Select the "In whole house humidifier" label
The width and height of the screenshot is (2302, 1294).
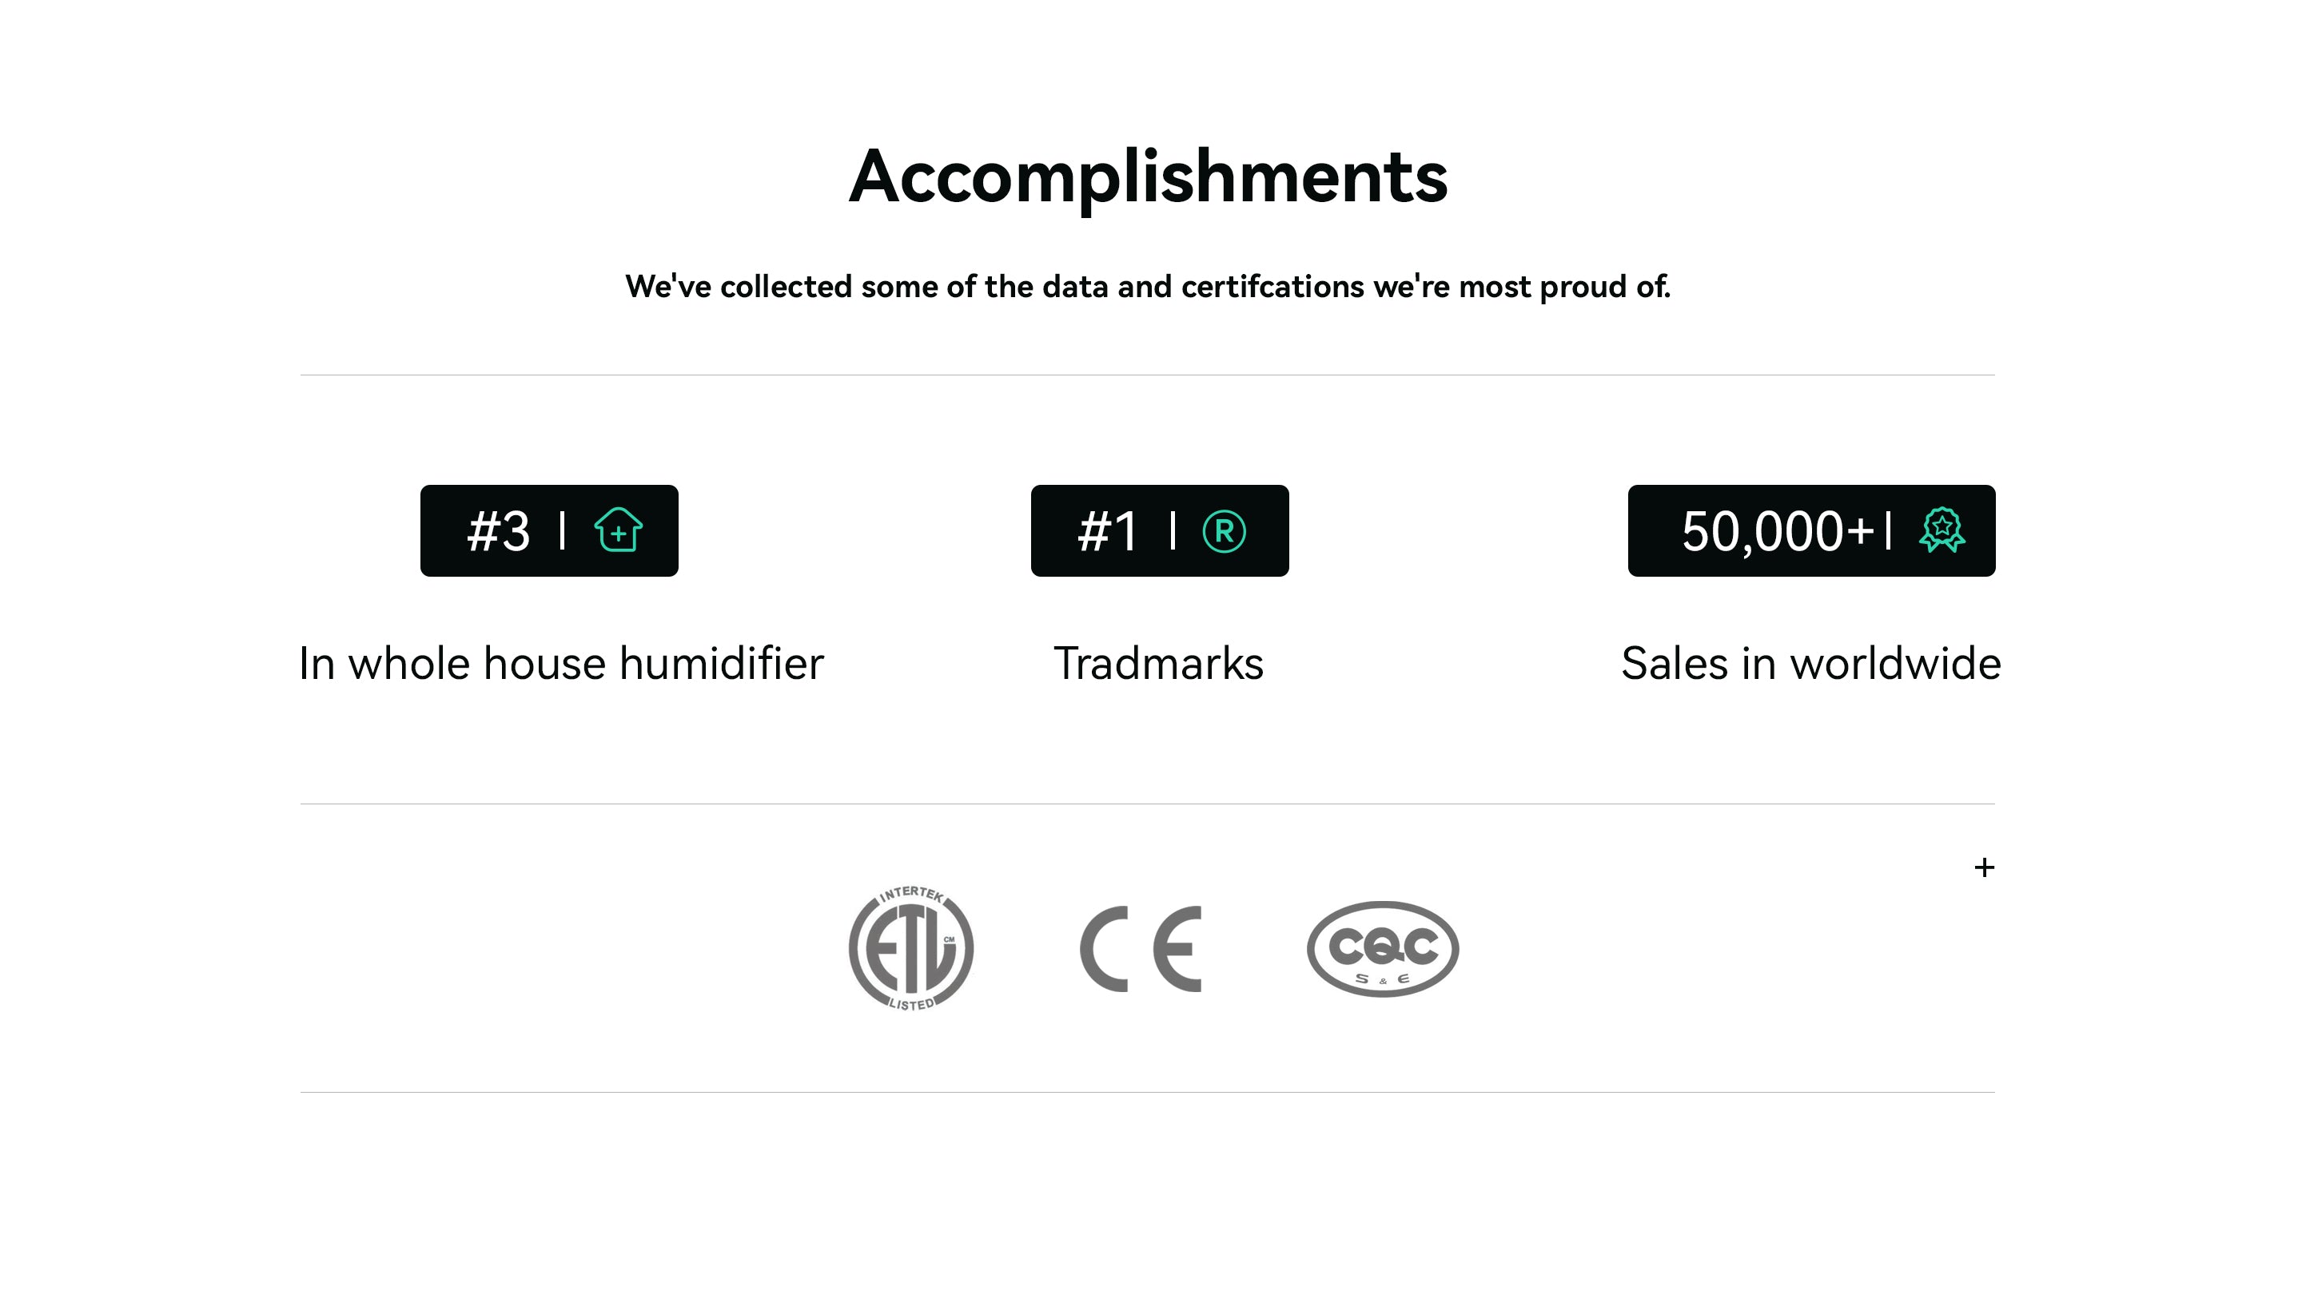pos(561,664)
